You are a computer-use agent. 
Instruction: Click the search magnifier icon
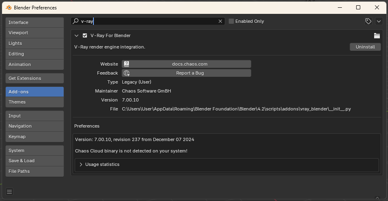tap(76, 21)
